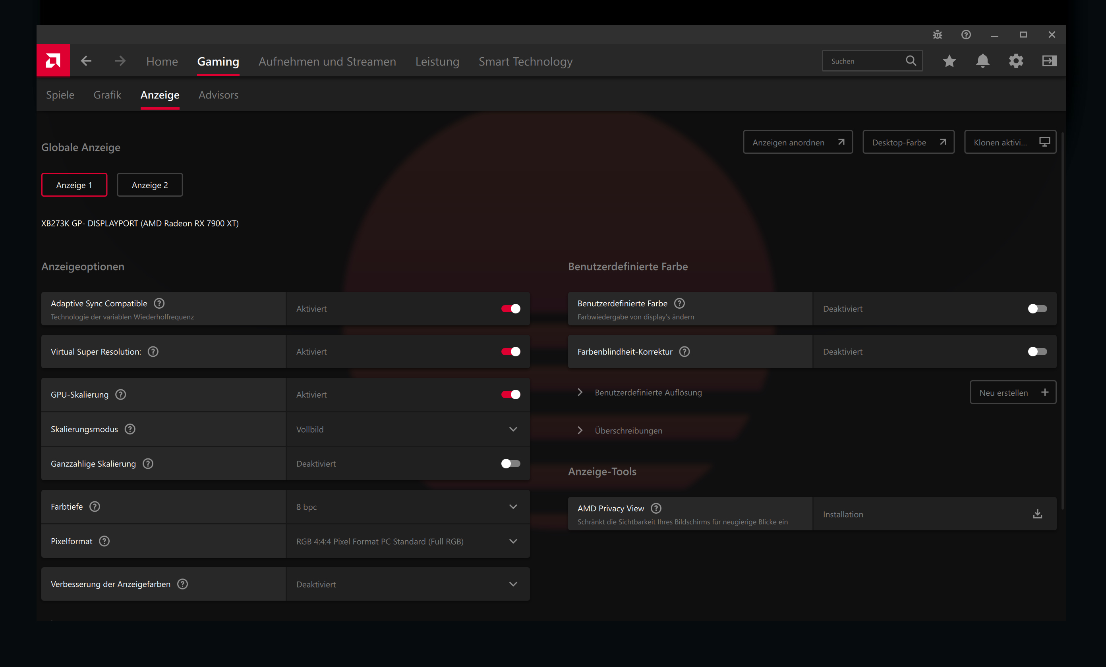Turn on Farbenblindheit-Korrektur switch
The height and width of the screenshot is (667, 1106).
pos(1037,352)
